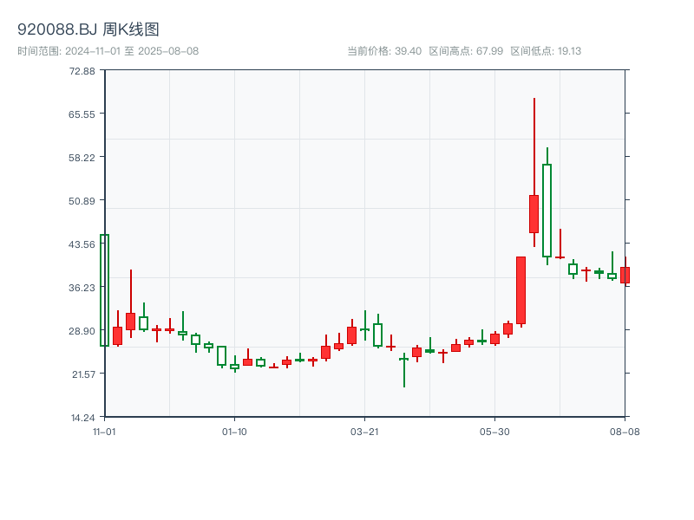Click the x-axis date label 11-01
This screenshot has width=694, height=520.
[x=104, y=432]
